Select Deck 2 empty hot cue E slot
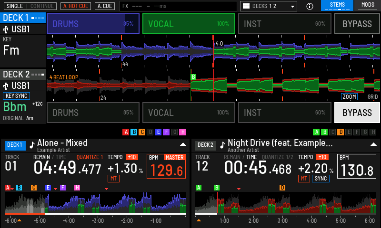The image size is (381, 228). (349, 132)
